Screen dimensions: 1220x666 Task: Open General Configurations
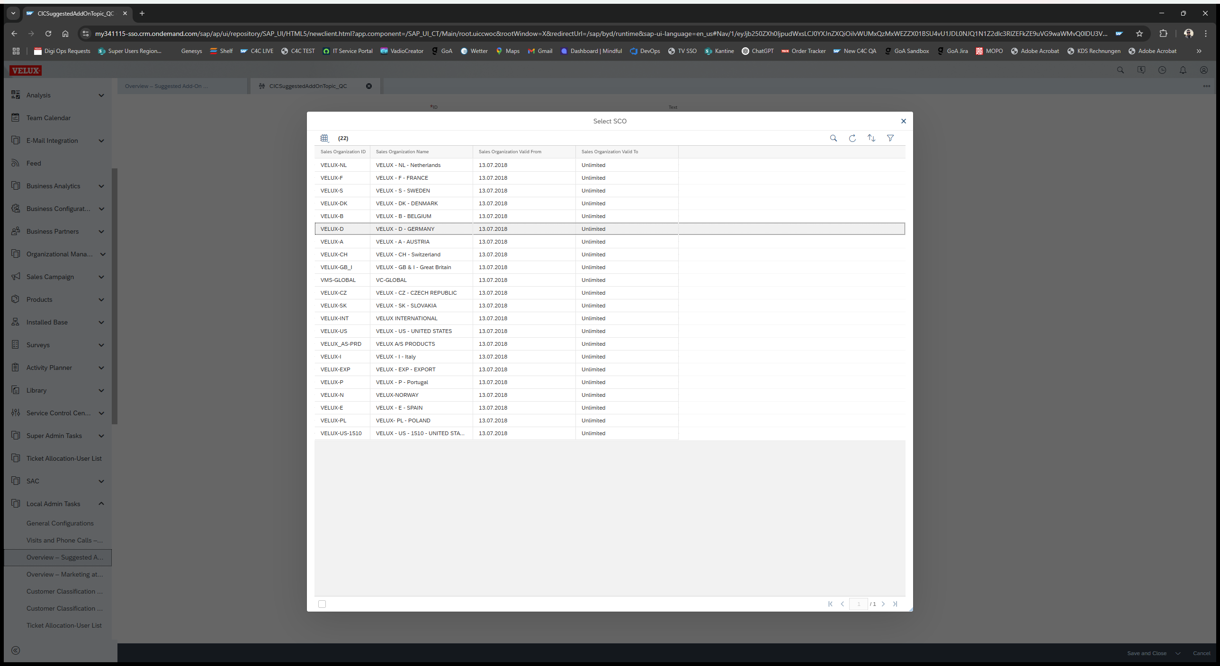(60, 523)
